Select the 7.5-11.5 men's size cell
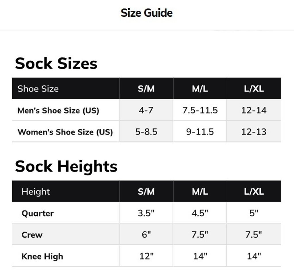The image size is (294, 274). click(200, 110)
